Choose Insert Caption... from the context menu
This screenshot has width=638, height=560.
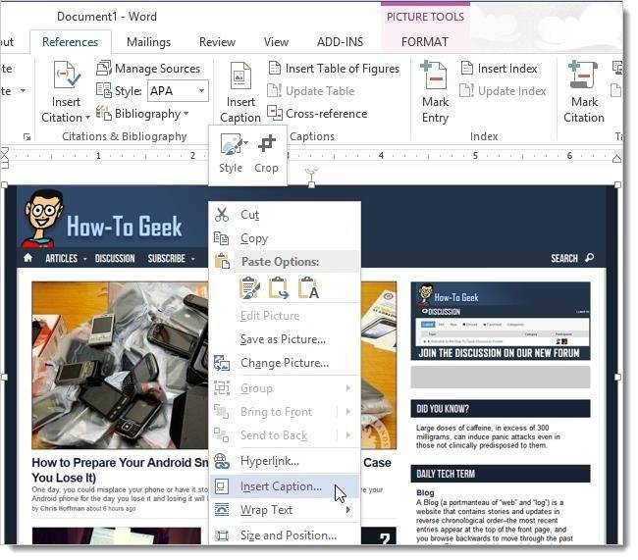[x=285, y=486]
